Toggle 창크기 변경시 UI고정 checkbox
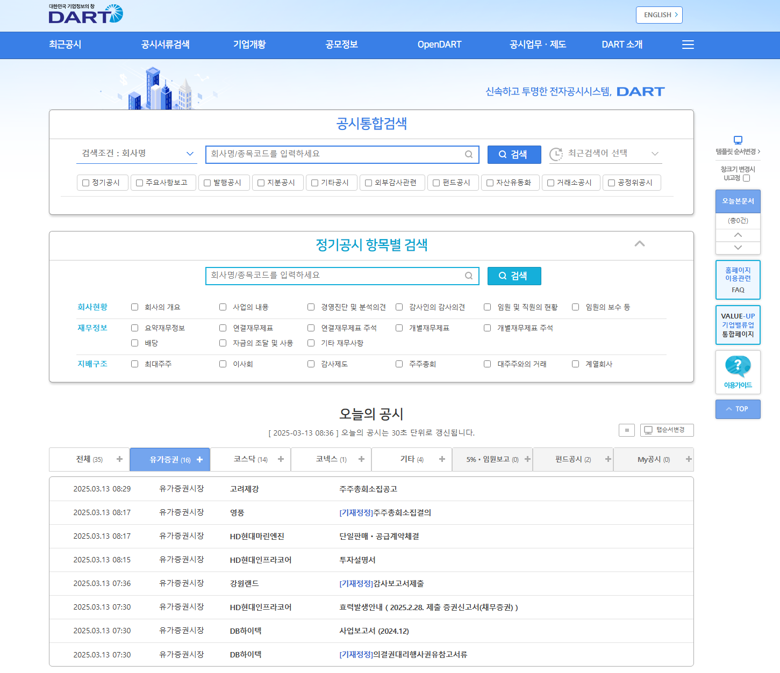780x673 pixels. click(x=746, y=178)
